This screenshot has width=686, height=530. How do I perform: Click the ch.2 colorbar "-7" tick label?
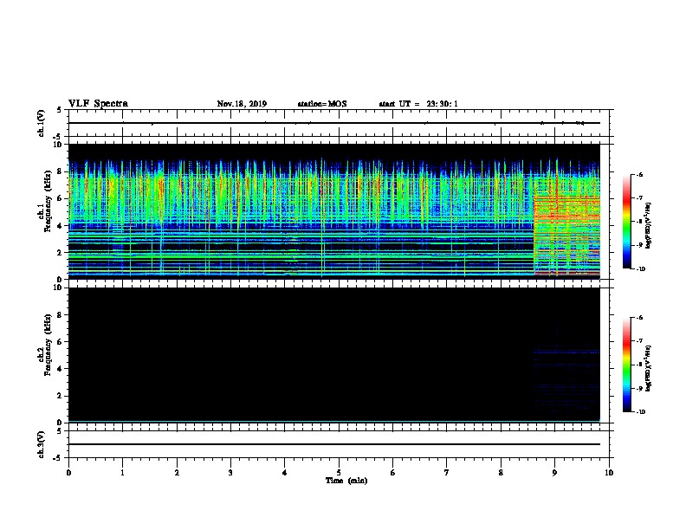click(638, 340)
